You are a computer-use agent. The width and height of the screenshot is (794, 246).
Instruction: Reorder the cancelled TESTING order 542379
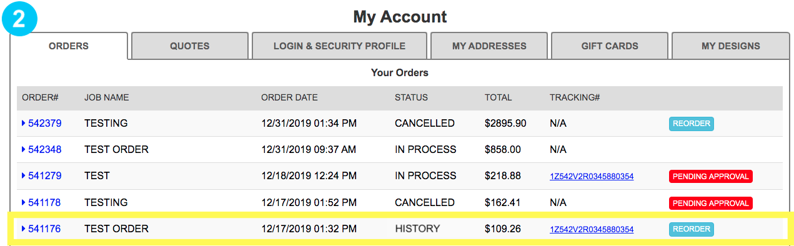692,124
